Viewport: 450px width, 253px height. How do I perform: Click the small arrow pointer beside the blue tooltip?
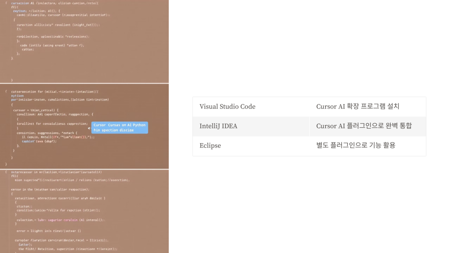89,128
